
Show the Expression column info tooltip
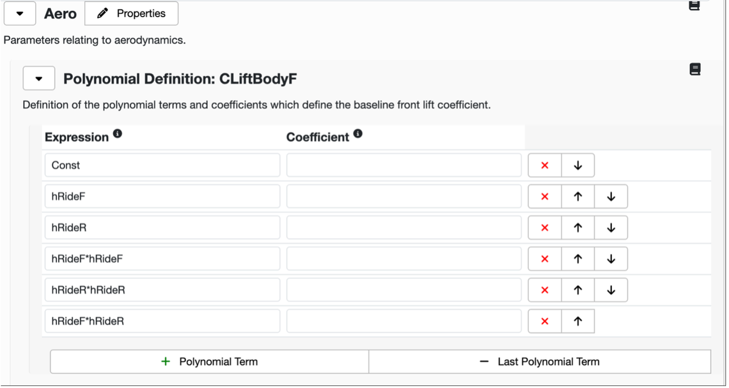point(118,133)
